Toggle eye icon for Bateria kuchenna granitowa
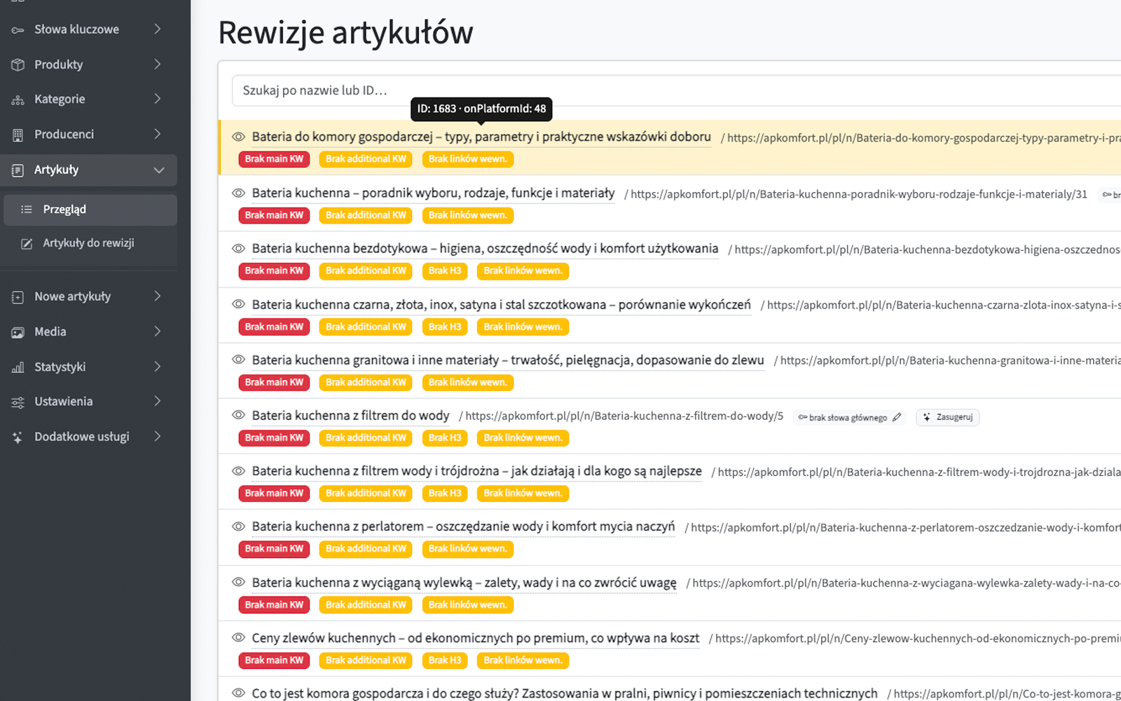The image size is (1121, 701). click(238, 360)
